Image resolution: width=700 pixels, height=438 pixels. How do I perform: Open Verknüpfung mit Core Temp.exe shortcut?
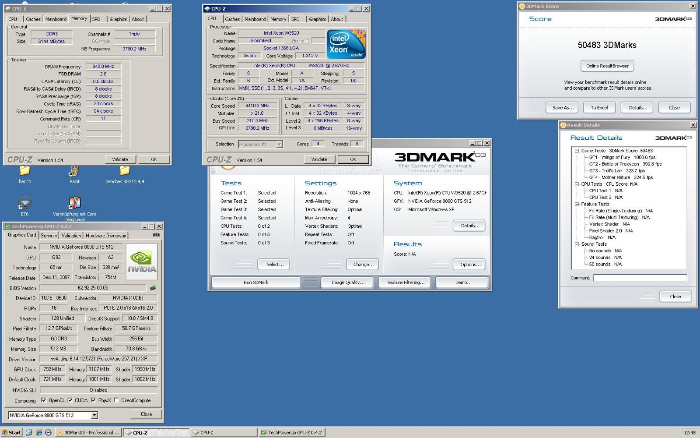click(x=74, y=208)
